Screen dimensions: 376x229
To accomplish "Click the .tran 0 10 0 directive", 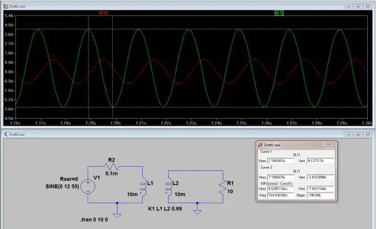I will [94, 220].
